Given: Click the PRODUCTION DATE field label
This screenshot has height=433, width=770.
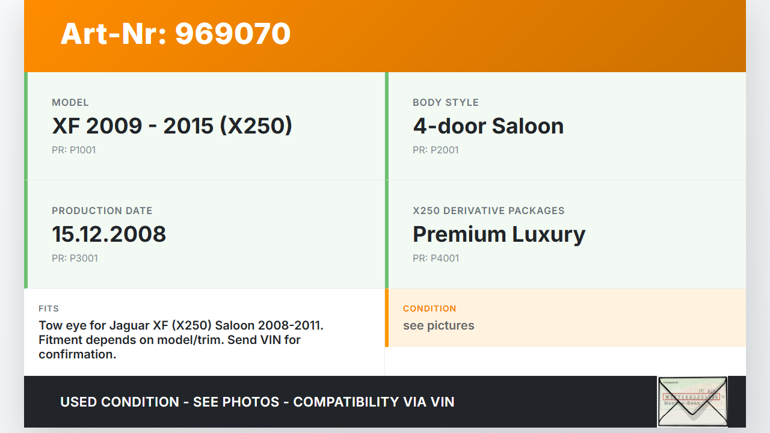Looking at the screenshot, I should pyautogui.click(x=102, y=210).
